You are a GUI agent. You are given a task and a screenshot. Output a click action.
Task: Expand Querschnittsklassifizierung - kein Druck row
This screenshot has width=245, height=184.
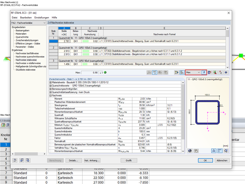tap(51, 92)
